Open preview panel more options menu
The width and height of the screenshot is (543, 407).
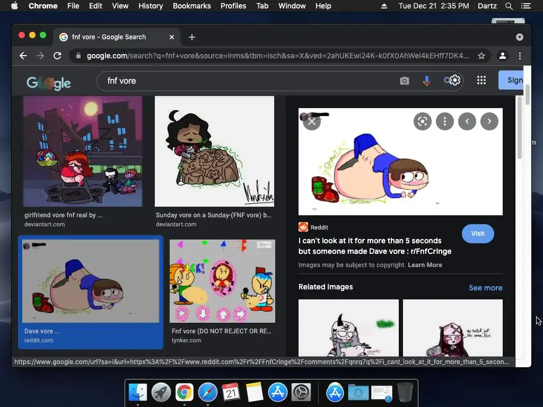pyautogui.click(x=445, y=121)
